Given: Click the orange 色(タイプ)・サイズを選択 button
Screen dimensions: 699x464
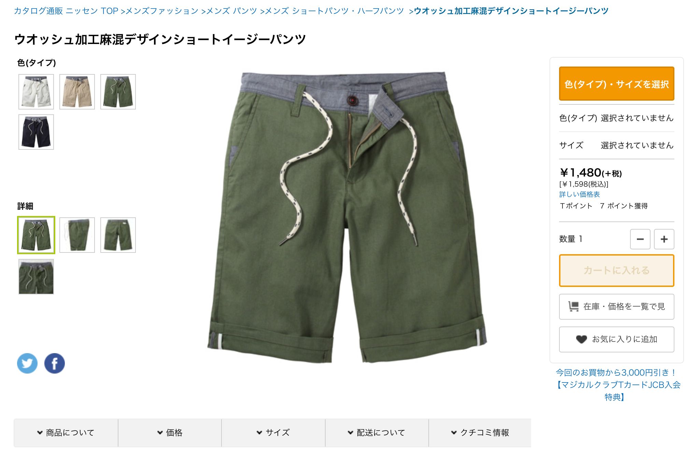Looking at the screenshot, I should (x=616, y=84).
